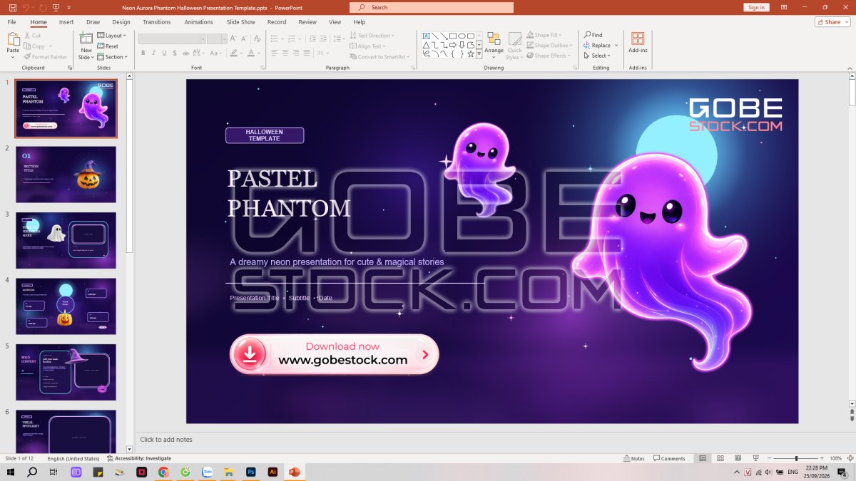Switch to the Animations tab
Screen dimensions: 856x481
[199, 22]
